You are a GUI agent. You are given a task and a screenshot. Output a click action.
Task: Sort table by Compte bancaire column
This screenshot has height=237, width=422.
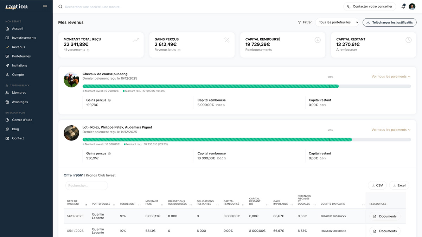coord(363,204)
